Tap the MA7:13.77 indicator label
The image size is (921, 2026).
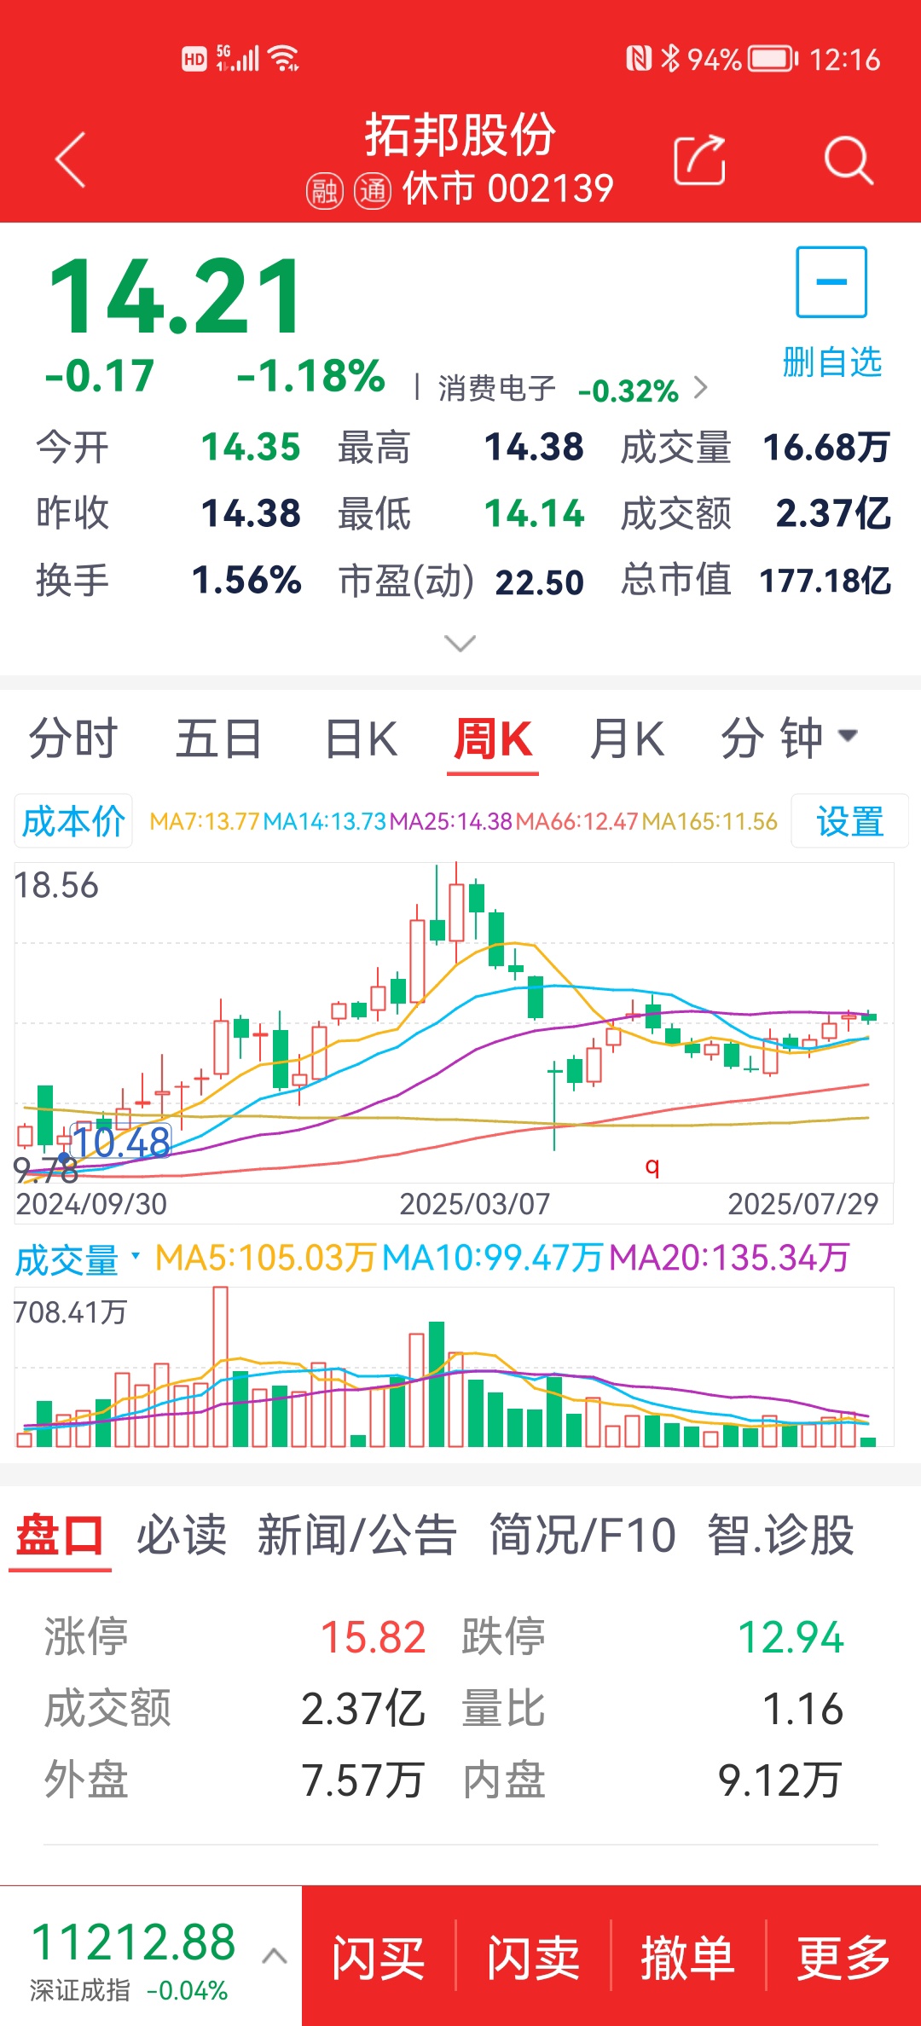point(204,821)
